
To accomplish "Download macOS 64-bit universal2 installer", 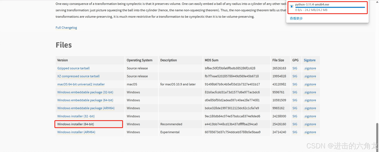I will point(81,84).
